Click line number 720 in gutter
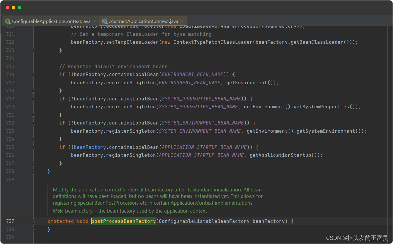 [10, 107]
